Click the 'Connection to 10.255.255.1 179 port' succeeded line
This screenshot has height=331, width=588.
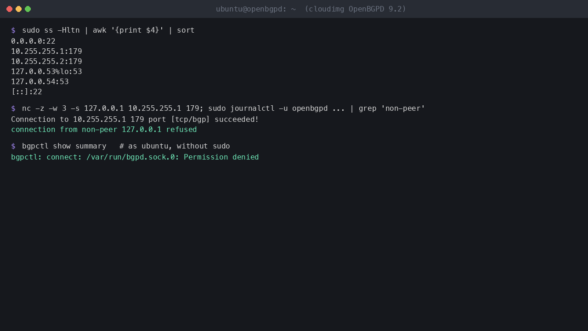coord(135,120)
